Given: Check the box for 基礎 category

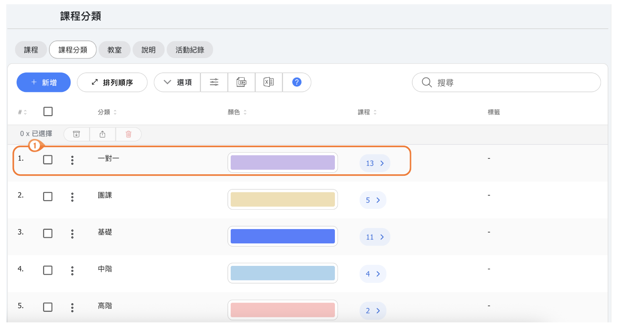Looking at the screenshot, I should 48,233.
